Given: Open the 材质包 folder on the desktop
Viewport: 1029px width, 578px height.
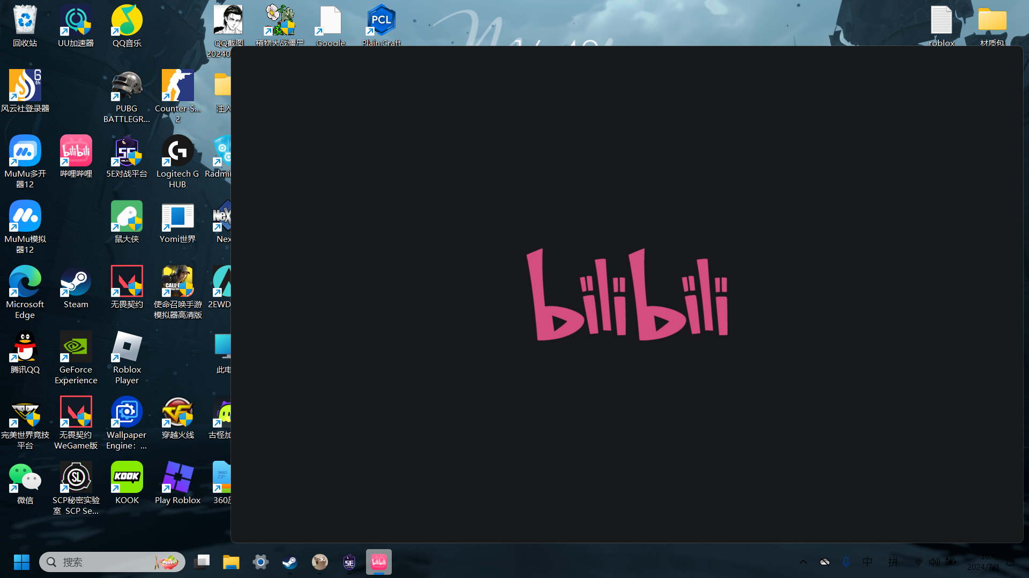Looking at the screenshot, I should tap(992, 26).
